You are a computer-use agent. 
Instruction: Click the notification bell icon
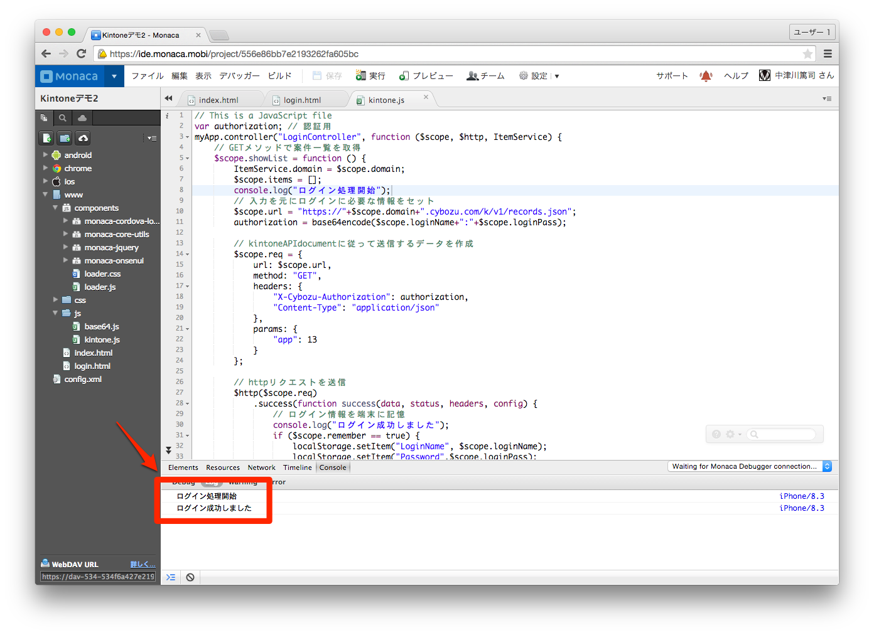[x=706, y=76]
